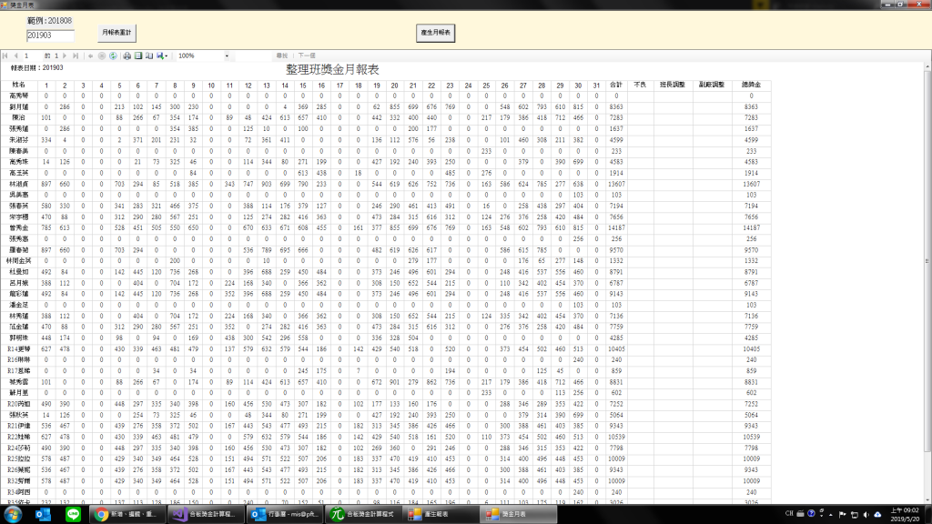Open export format dropdown
Viewport: 932px width, 524px height.
point(162,55)
